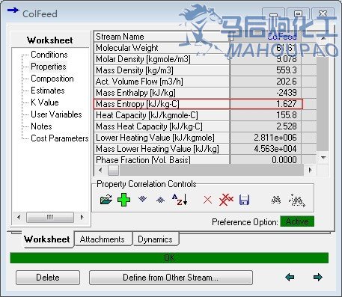The image size is (342, 297).
Task: Open Estimates in the Worksheet tree
Action: (x=48, y=91)
